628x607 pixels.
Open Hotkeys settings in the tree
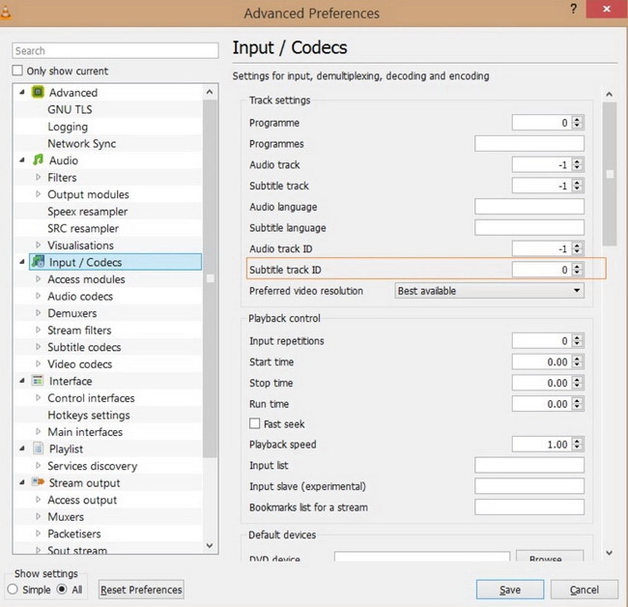coord(88,415)
